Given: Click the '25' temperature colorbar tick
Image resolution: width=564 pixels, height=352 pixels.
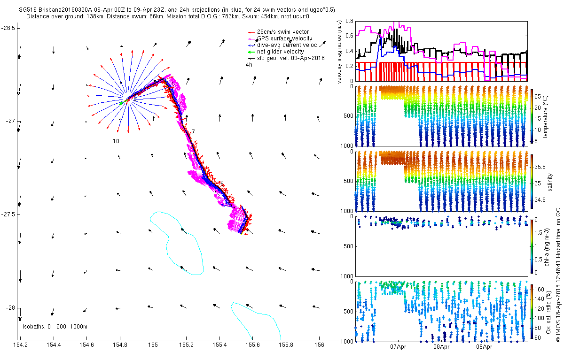Looking at the screenshot, I should [x=538, y=96].
